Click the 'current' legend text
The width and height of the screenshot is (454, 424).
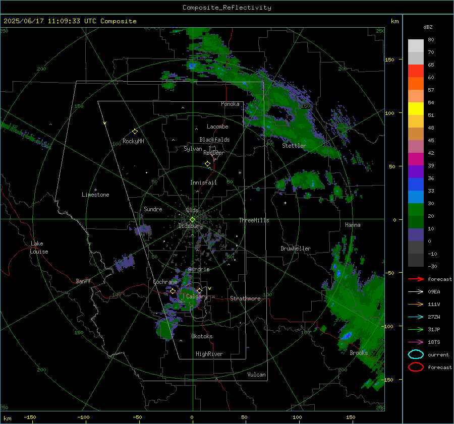pyautogui.click(x=438, y=354)
